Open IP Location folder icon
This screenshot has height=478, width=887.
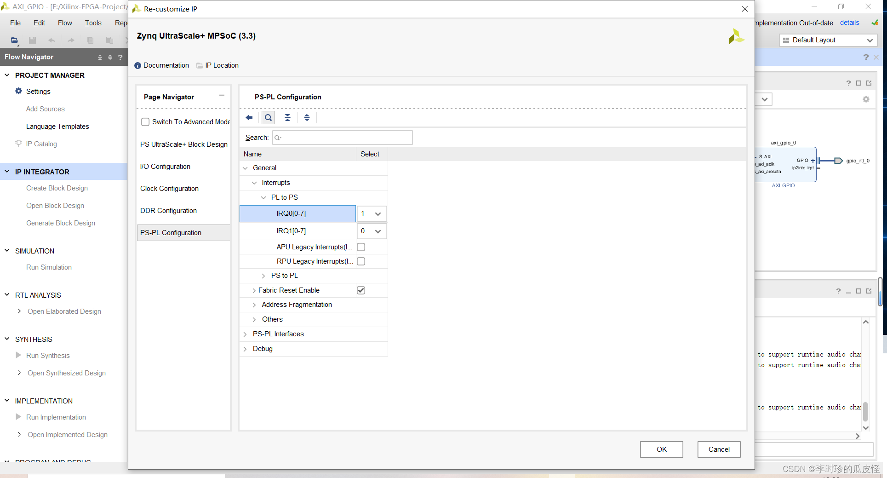[200, 66]
